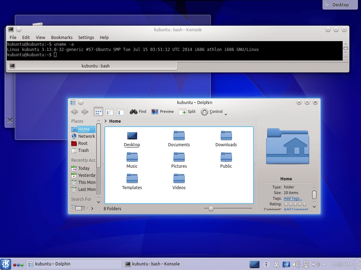Split the Dolphin view
This screenshot has height=270, width=361.
[187, 111]
